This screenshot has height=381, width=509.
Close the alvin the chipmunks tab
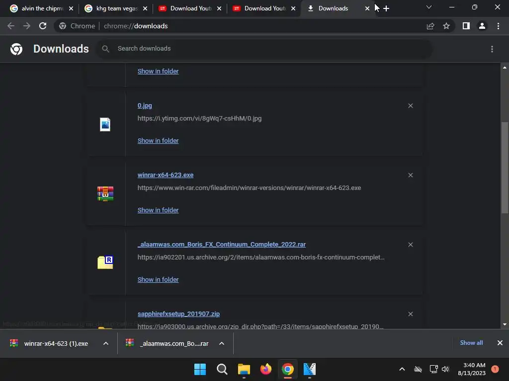coord(71,8)
